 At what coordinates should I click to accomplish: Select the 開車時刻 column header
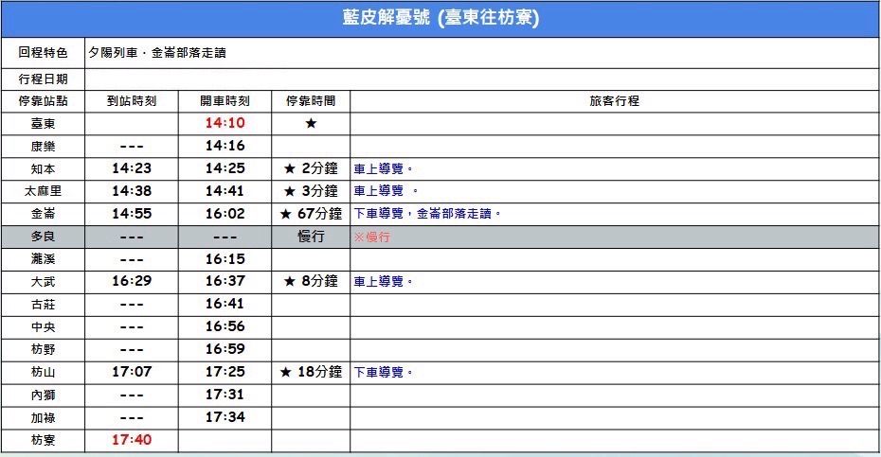(225, 100)
